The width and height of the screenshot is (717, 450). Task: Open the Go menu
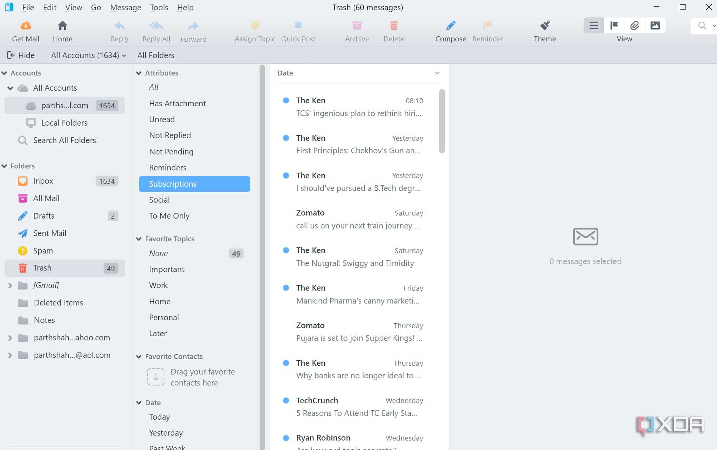(96, 8)
